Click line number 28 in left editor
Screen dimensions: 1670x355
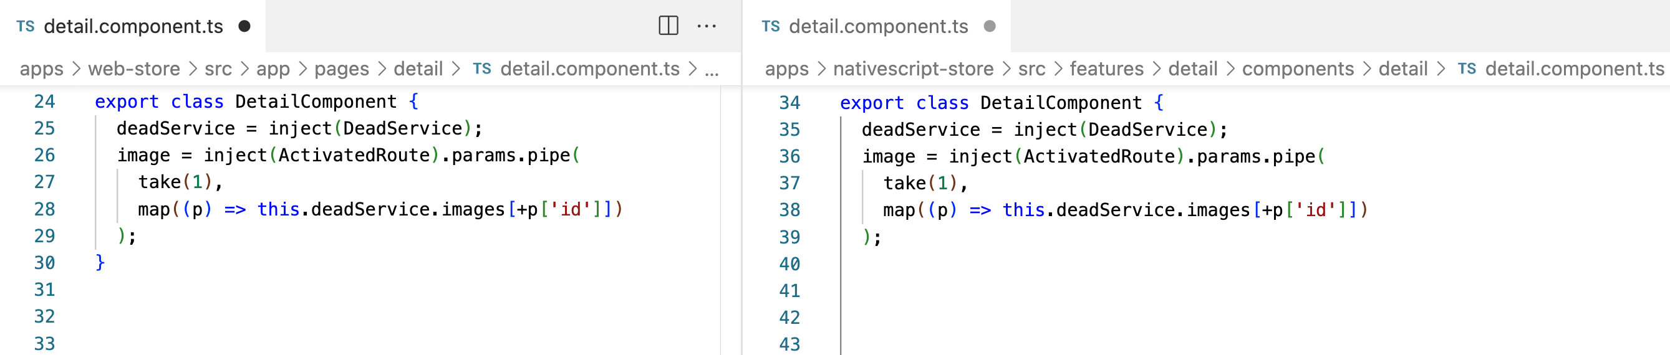pos(45,209)
